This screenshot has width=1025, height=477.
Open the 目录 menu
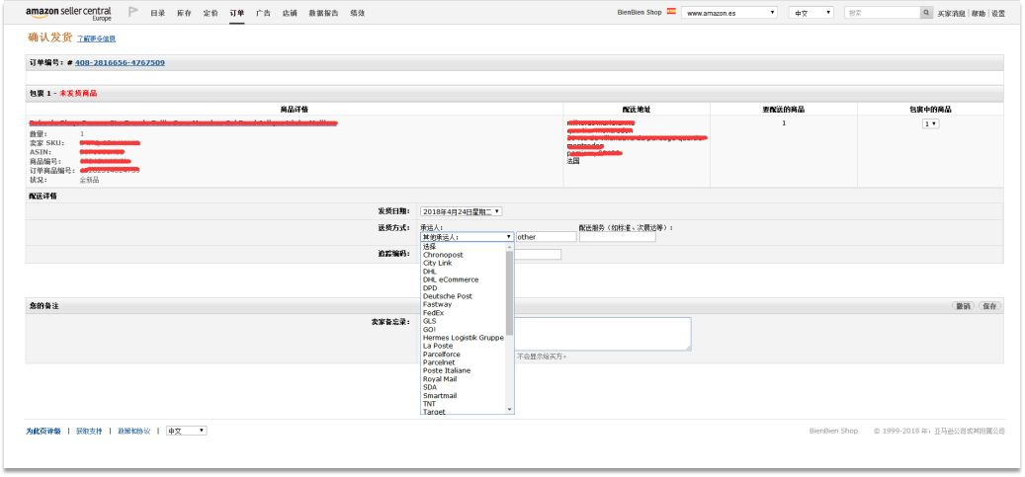click(157, 13)
